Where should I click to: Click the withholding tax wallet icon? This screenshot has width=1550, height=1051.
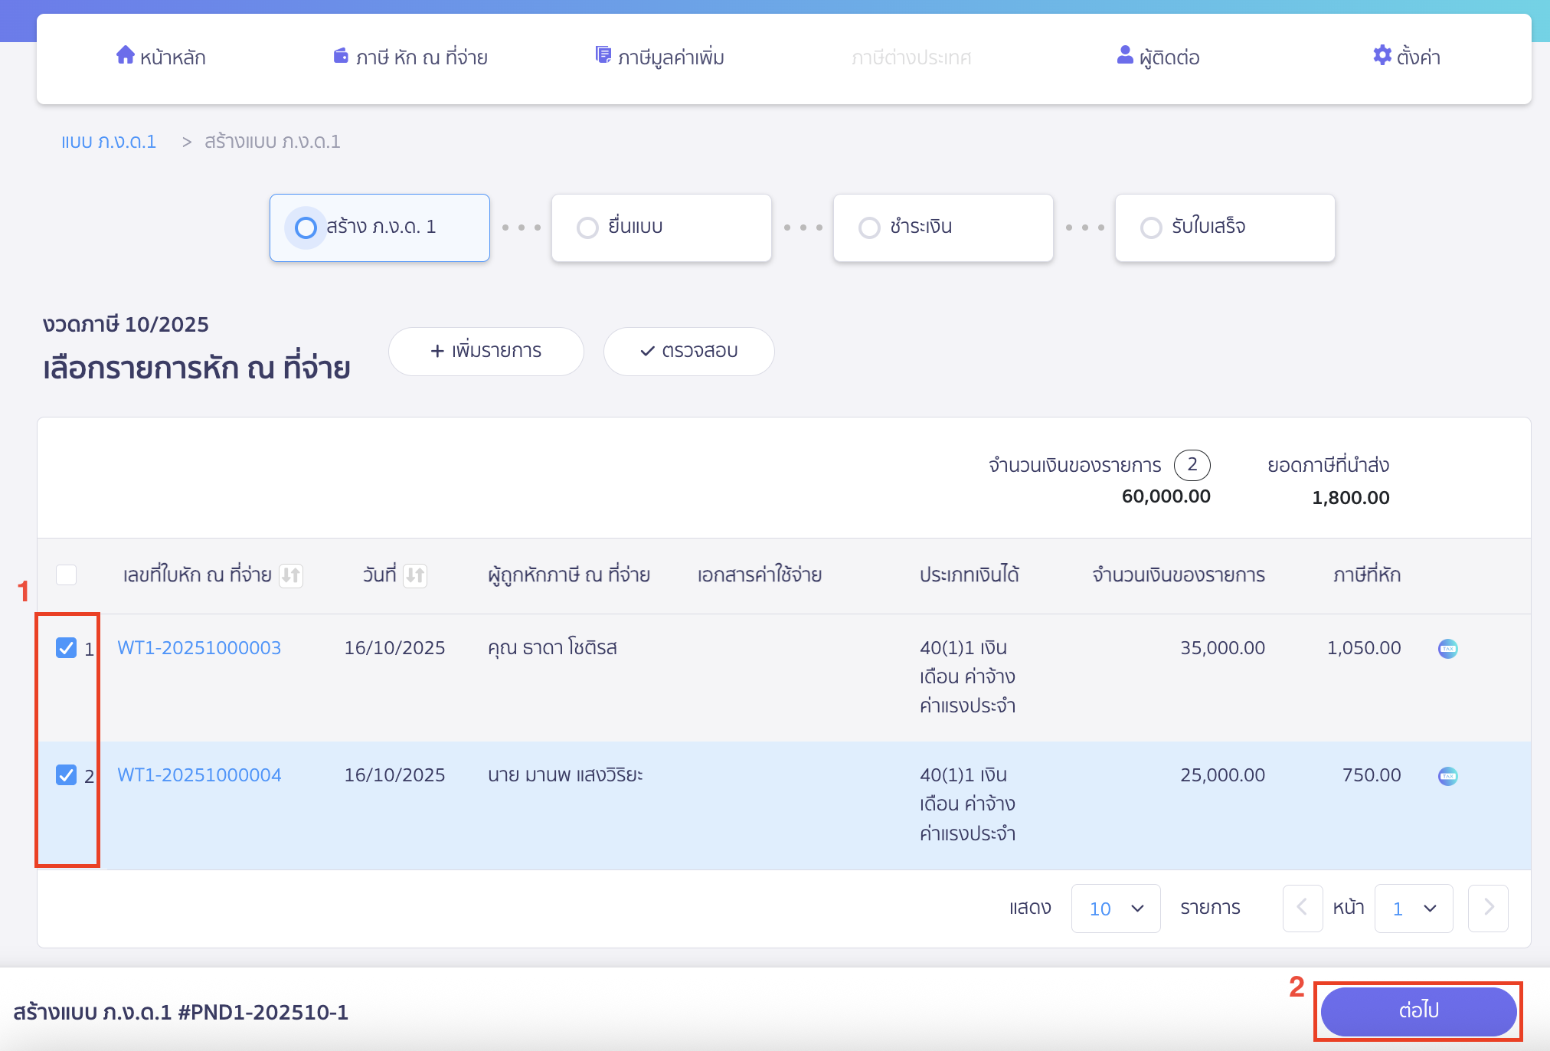pyautogui.click(x=341, y=56)
